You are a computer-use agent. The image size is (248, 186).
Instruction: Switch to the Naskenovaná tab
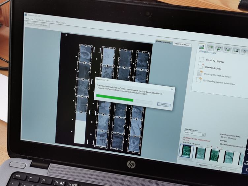164,42
